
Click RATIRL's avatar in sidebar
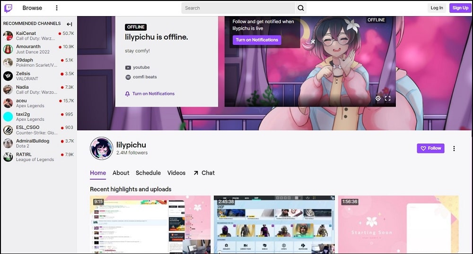[8, 157]
